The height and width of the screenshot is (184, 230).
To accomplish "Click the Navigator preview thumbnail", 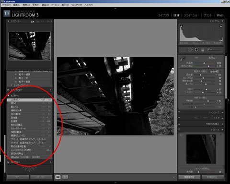I will coord(30,46).
